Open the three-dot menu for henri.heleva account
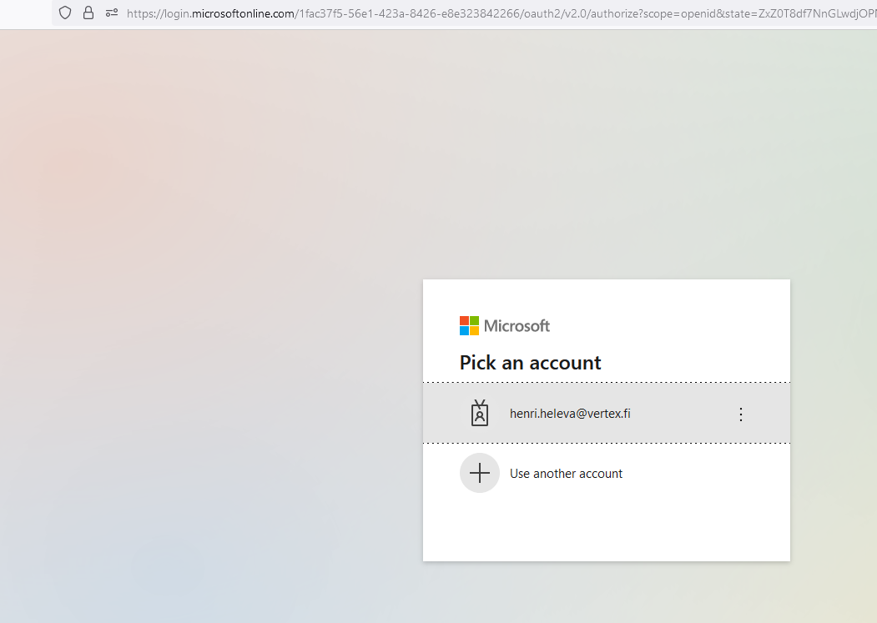Image resolution: width=877 pixels, height=623 pixels. pyautogui.click(x=740, y=414)
